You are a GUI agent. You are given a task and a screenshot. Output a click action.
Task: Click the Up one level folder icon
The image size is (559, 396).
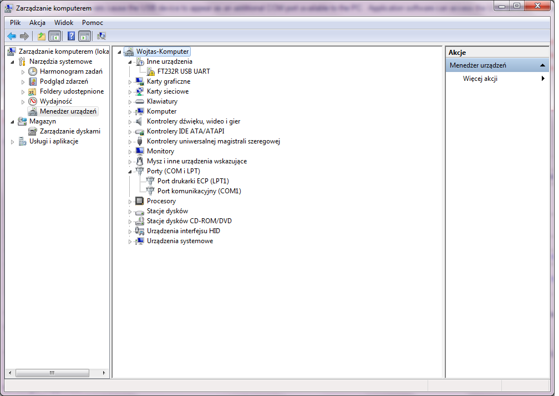(x=42, y=36)
